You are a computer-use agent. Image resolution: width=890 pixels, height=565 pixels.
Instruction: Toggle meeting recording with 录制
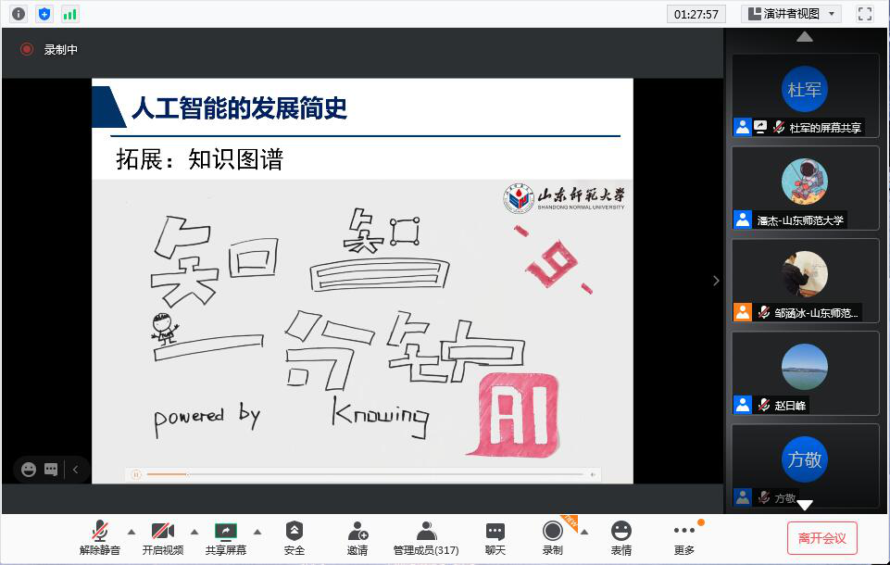click(x=552, y=537)
